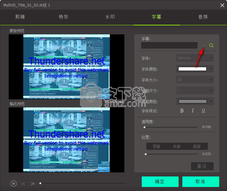Screen dimensions: 227x191
Task: Click the green search subtitle magnifier icon
Action: 211,46
